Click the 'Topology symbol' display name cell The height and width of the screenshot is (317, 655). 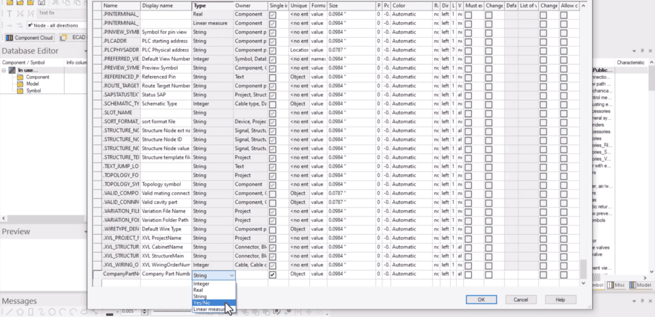coord(166,184)
